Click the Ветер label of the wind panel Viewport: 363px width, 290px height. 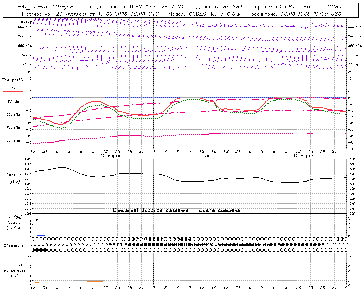click(x=26, y=22)
